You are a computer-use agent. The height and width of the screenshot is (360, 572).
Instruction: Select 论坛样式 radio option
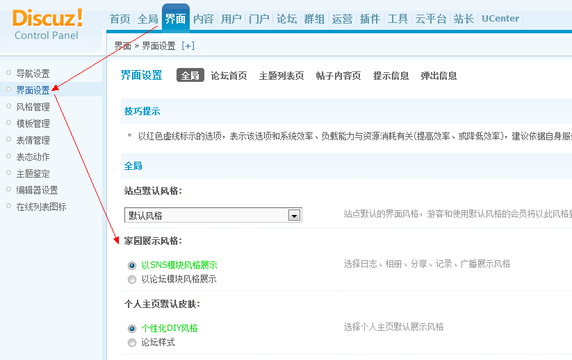(131, 343)
